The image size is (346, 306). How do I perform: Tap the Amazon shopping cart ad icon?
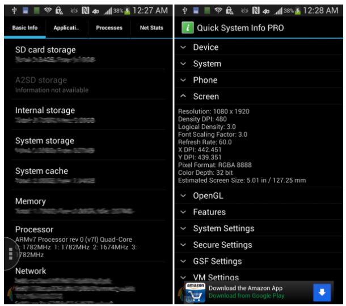pos(195,292)
